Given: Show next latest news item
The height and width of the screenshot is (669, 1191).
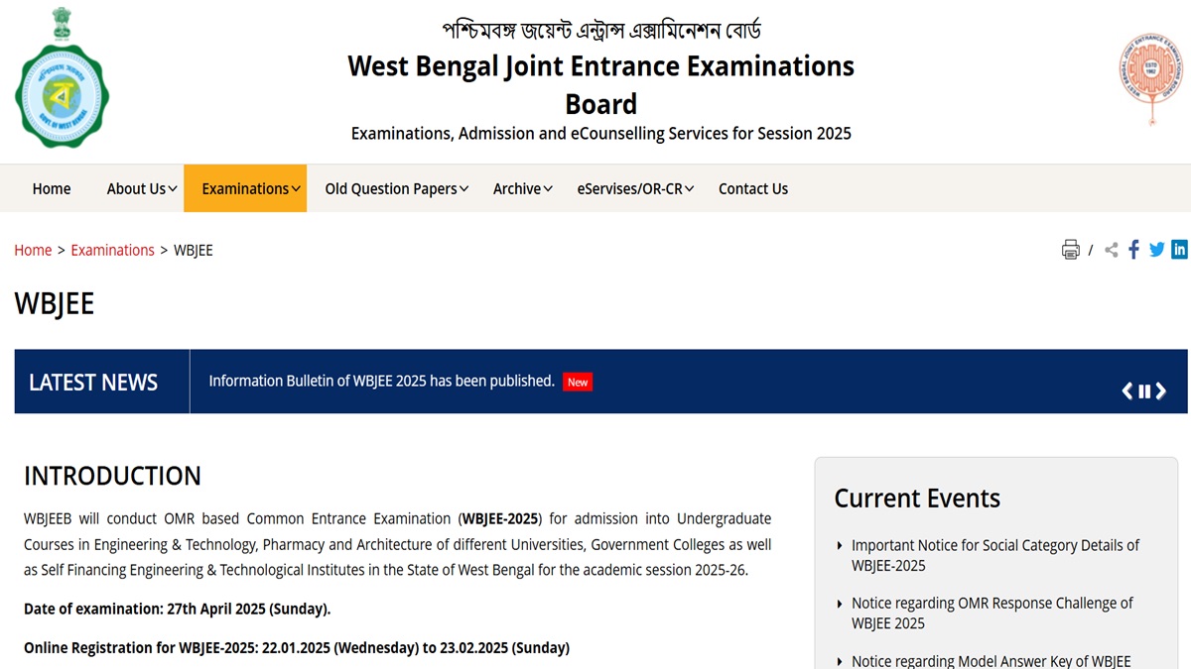Looking at the screenshot, I should pos(1161,391).
